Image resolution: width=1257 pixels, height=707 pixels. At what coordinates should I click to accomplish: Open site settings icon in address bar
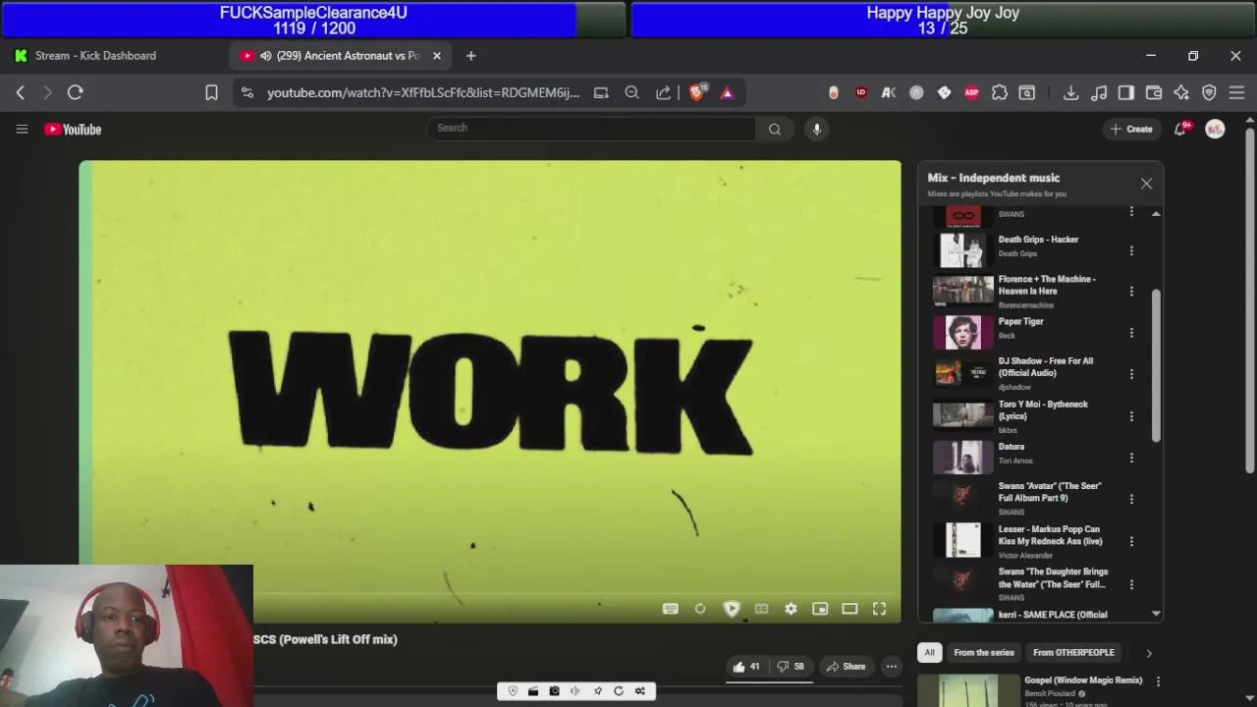(247, 92)
